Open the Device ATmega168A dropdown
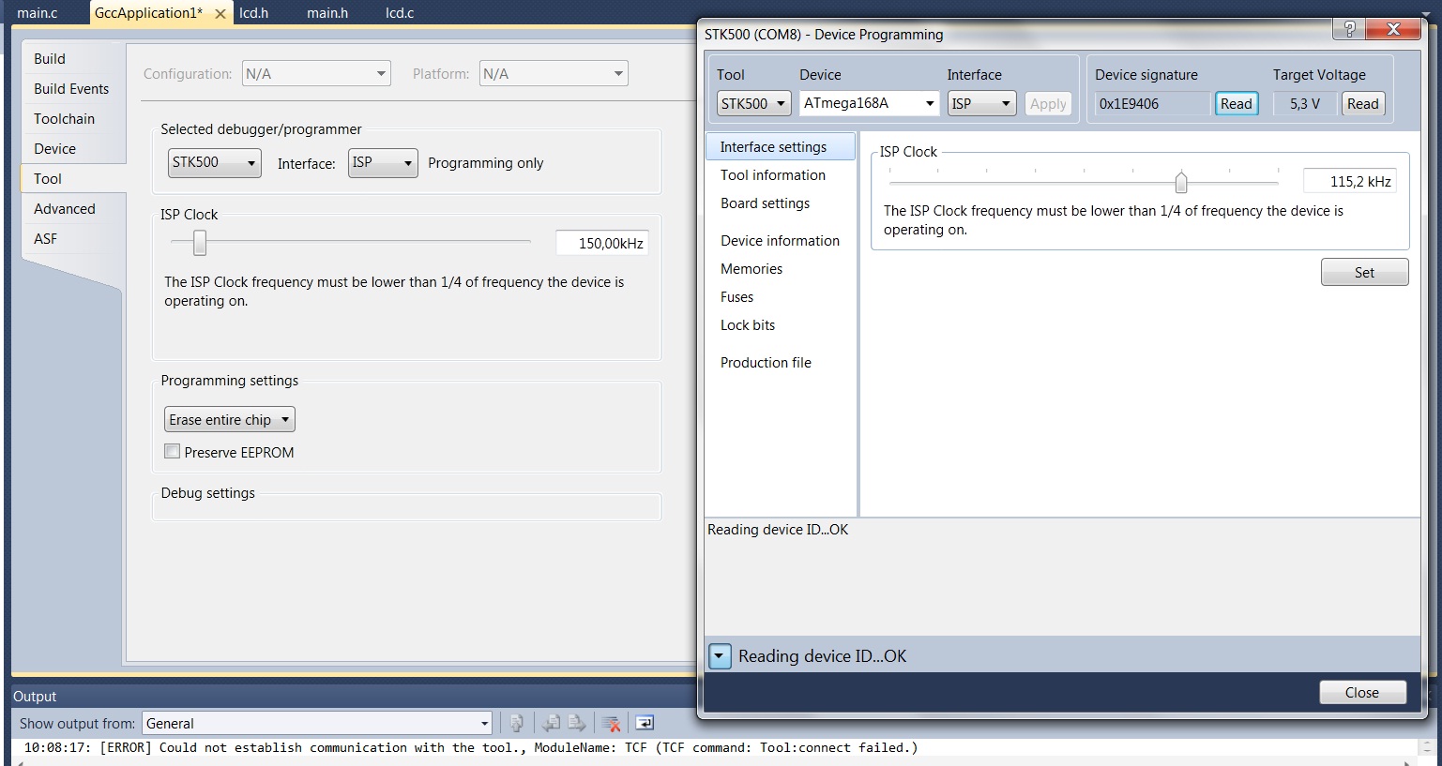Image resolution: width=1442 pixels, height=766 pixels. 869,103
